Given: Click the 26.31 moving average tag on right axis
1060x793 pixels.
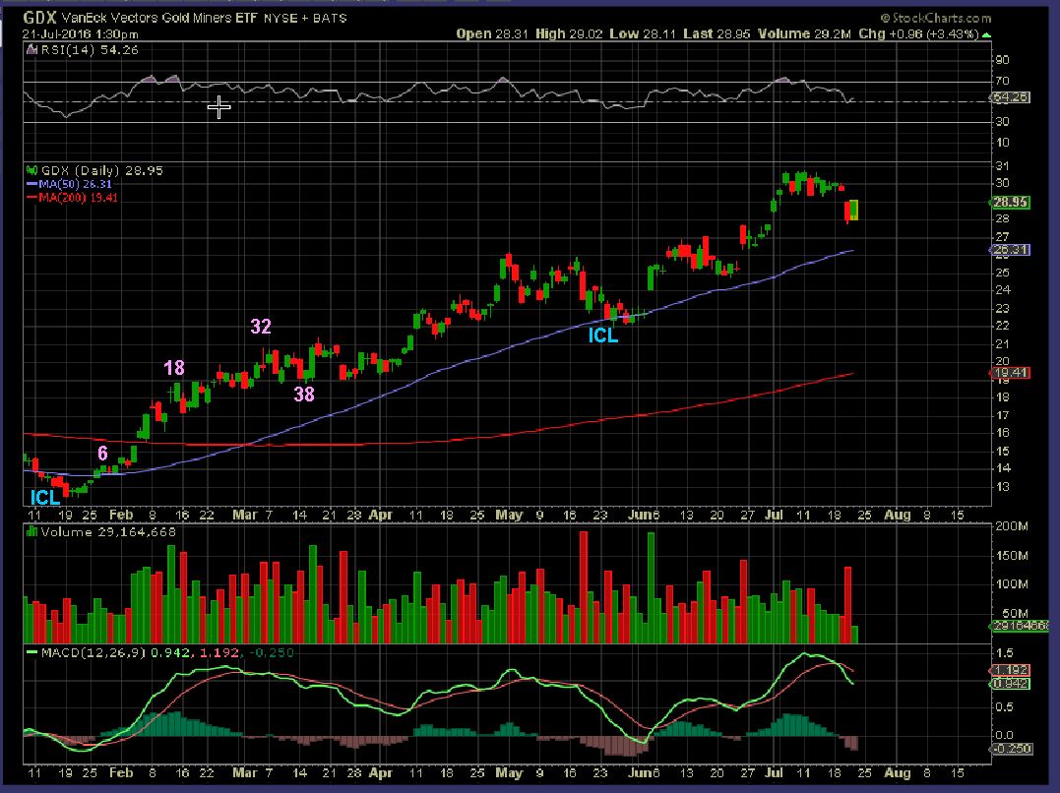Looking at the screenshot, I should pyautogui.click(x=1011, y=250).
